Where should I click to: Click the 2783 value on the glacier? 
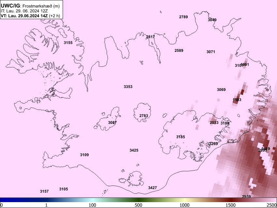point(144,116)
